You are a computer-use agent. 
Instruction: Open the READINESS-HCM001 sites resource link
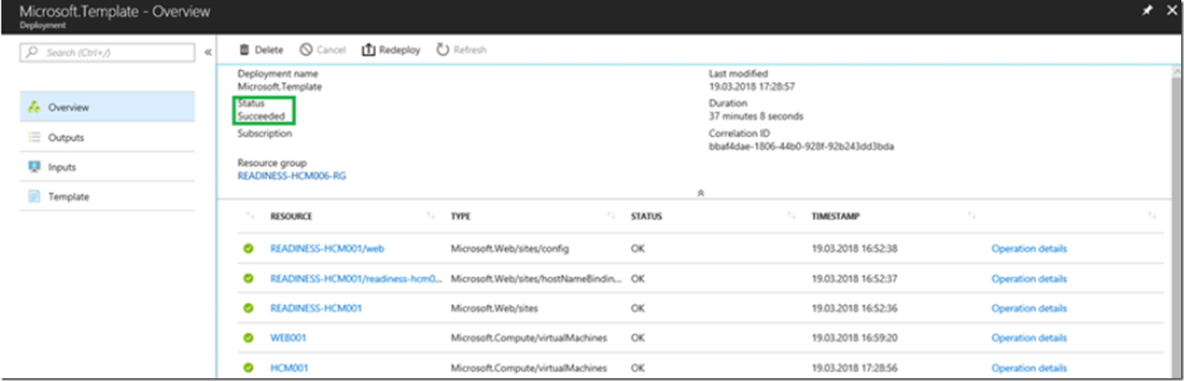[316, 308]
